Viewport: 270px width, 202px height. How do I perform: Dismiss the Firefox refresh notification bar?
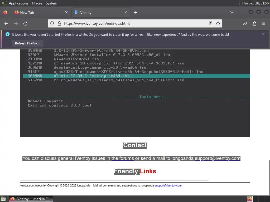tap(263, 34)
